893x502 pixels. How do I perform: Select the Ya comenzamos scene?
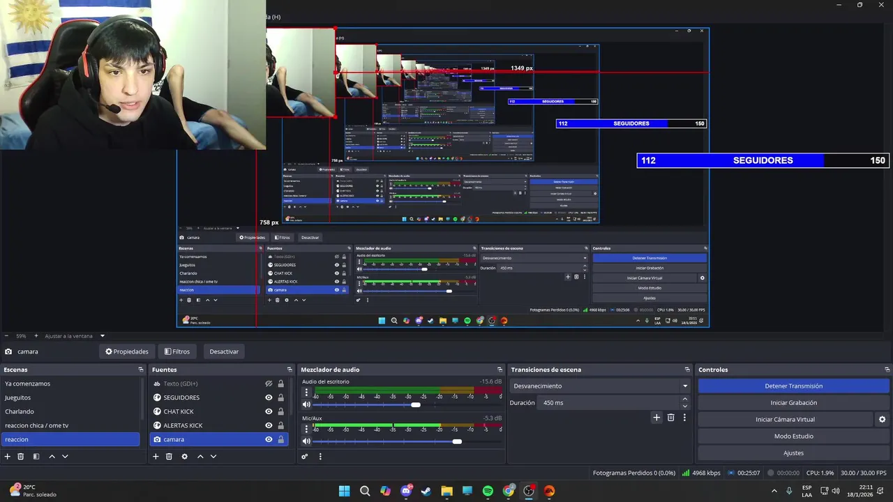coord(70,383)
